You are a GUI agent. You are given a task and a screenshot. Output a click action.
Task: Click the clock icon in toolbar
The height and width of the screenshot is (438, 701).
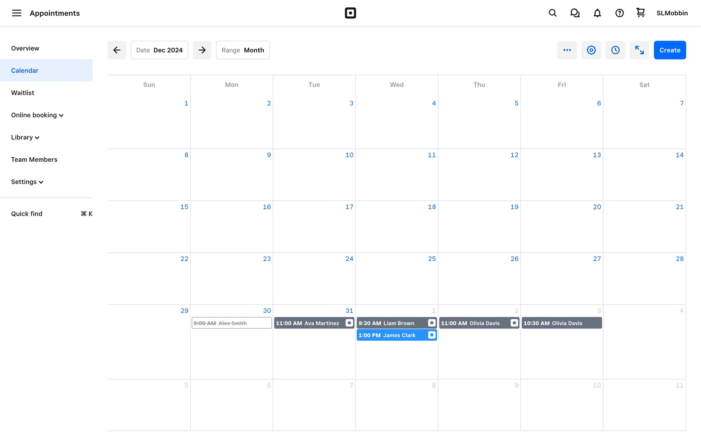[x=615, y=50]
